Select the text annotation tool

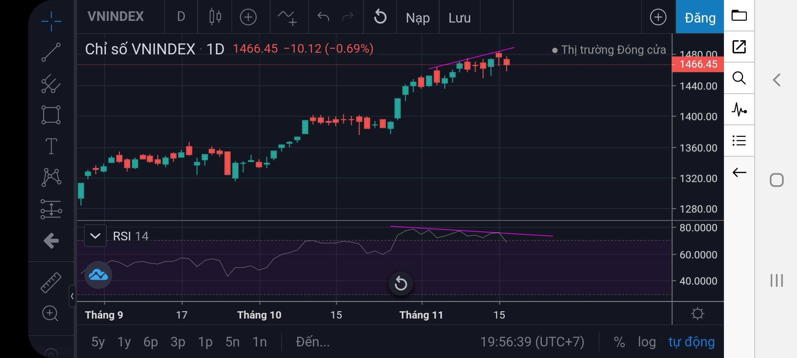pyautogui.click(x=51, y=146)
